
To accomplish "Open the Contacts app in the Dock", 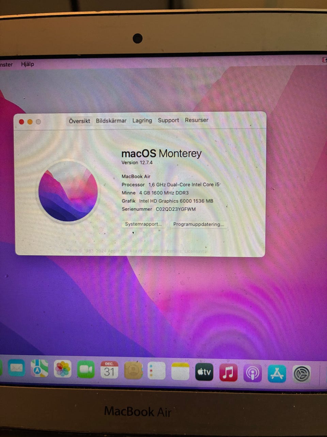I will pos(133,370).
